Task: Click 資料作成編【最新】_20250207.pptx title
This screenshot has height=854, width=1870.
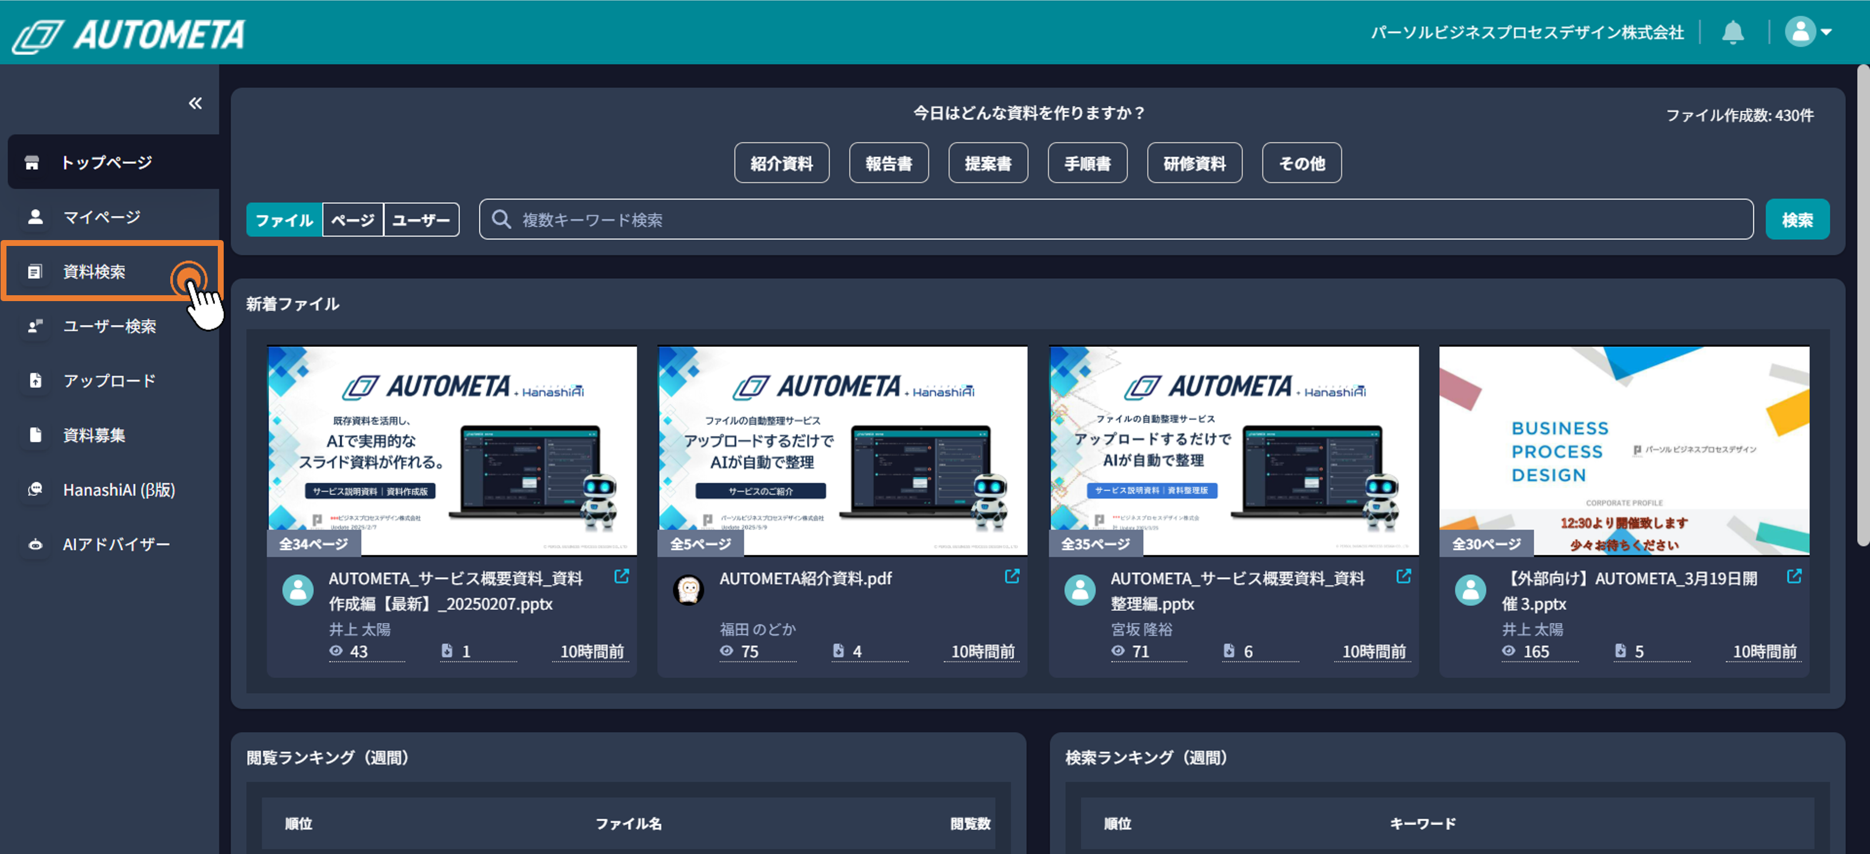Action: [455, 590]
